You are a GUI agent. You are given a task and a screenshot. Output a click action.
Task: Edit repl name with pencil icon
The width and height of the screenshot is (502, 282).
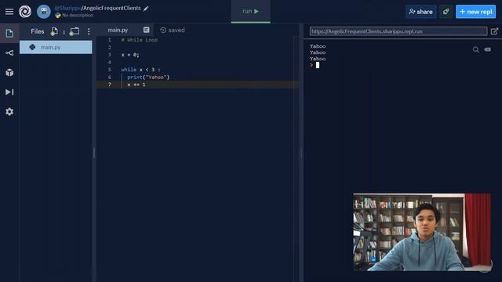pyautogui.click(x=146, y=9)
